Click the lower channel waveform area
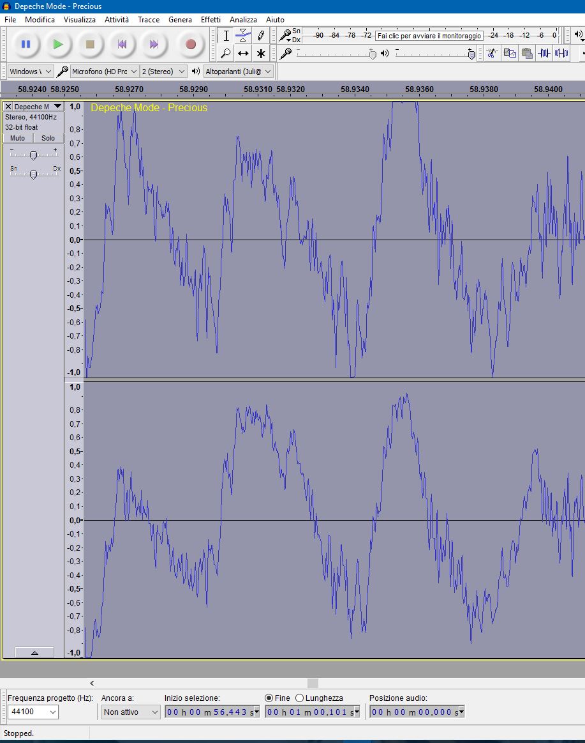The image size is (585, 743). coord(334,520)
